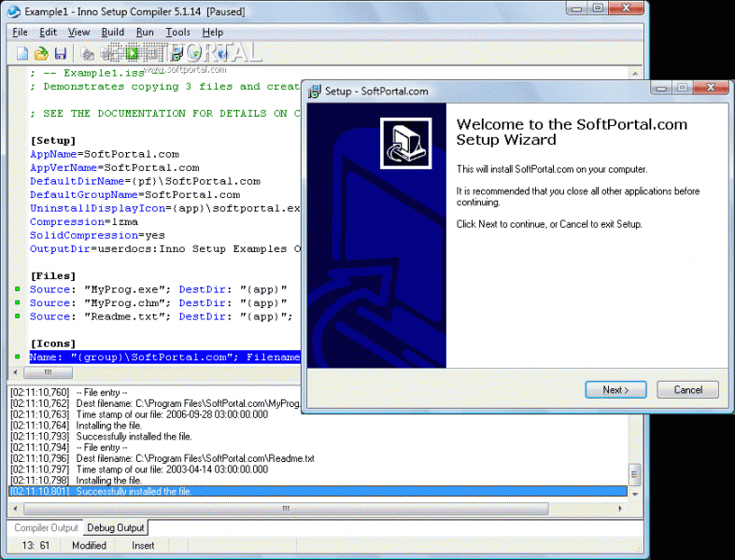Click the editor horizontal scrollbar thumb
735x560 pixels.
pos(48,372)
